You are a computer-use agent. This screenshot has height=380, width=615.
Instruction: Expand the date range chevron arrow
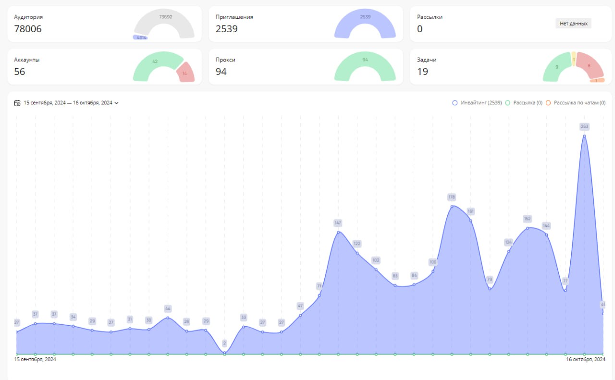pyautogui.click(x=117, y=103)
